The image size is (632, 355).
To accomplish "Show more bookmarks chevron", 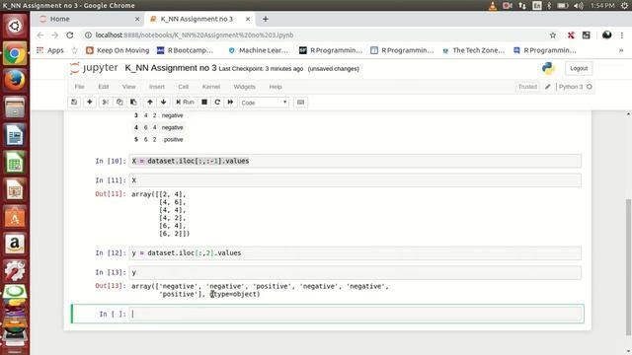I will coord(621,50).
